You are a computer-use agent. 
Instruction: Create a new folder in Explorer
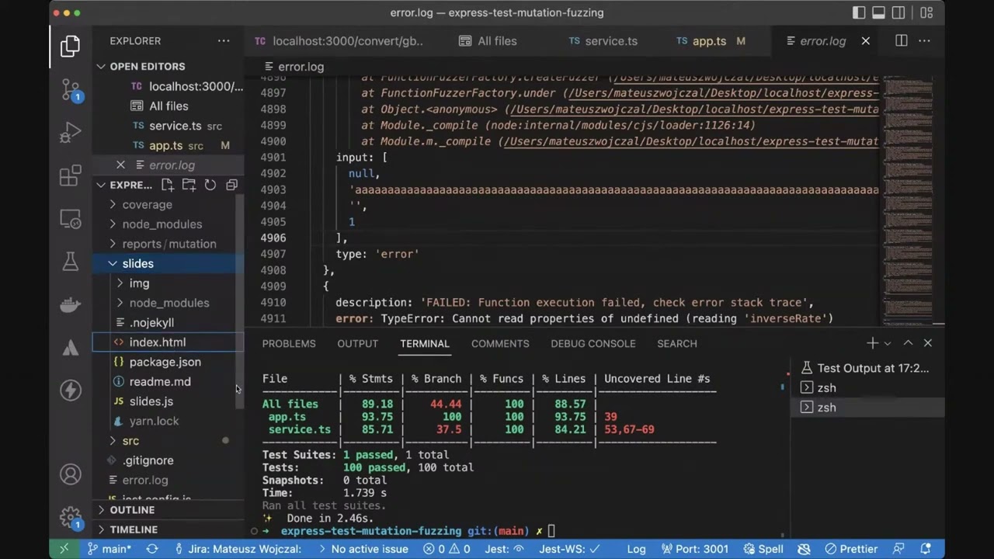[x=189, y=185]
